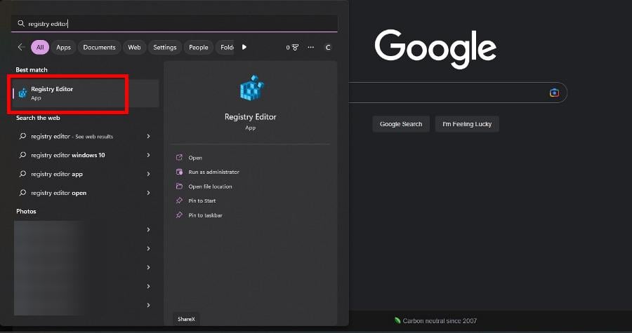
Task: Click search icon beside registry editor app
Action: 22,174
